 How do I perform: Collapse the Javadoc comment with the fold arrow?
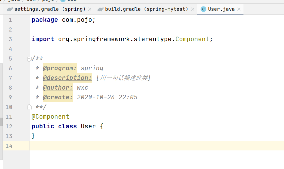29,59
